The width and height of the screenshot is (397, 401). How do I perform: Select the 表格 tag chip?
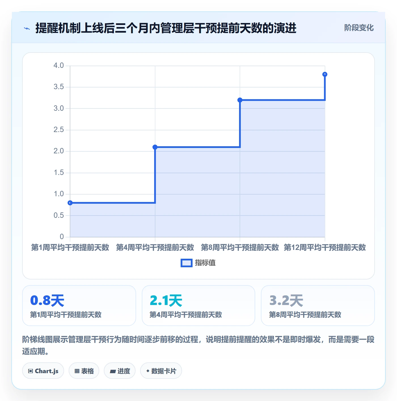click(84, 371)
